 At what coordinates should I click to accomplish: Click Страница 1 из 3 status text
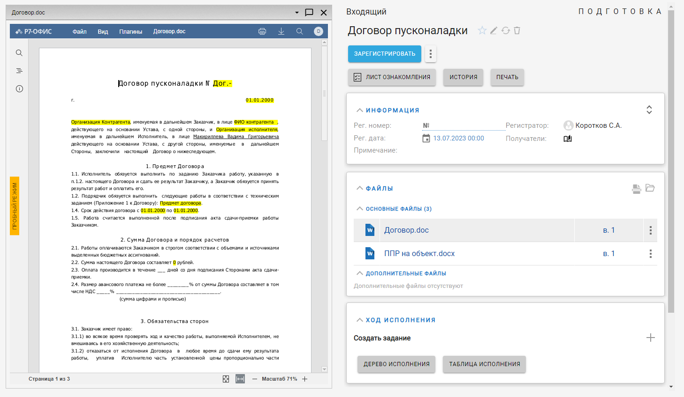point(49,379)
